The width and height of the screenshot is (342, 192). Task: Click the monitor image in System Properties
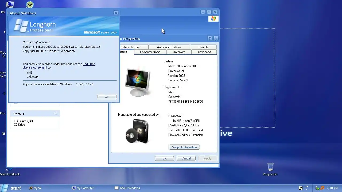pos(138,82)
